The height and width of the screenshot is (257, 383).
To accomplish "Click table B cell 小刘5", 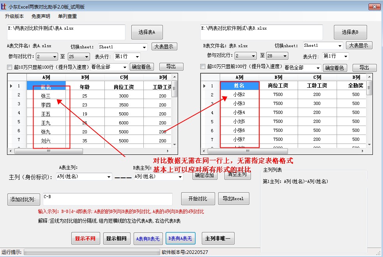I will pyautogui.click(x=239, y=121).
